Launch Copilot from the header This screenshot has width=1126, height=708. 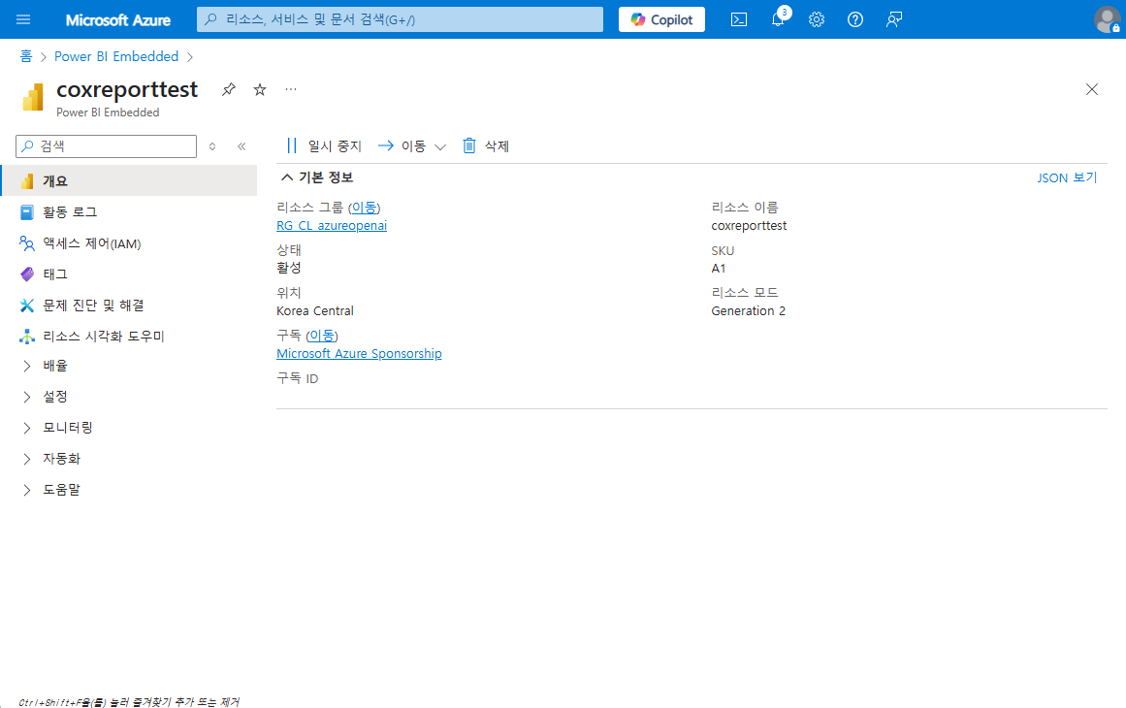(x=661, y=19)
